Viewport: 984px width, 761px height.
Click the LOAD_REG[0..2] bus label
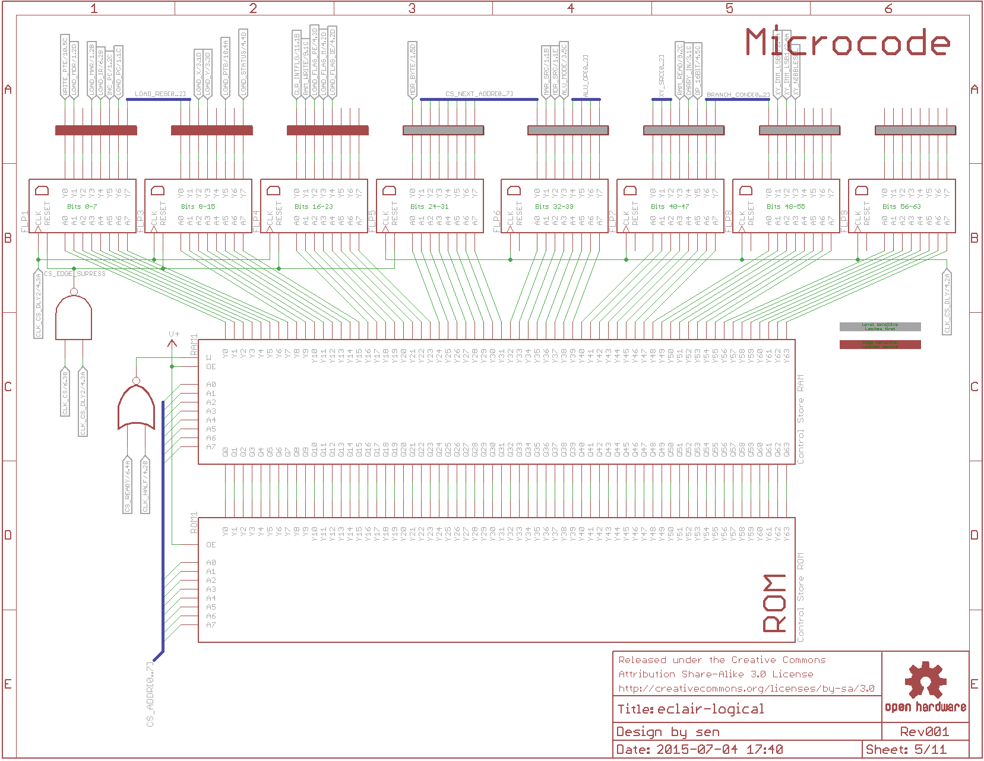click(160, 94)
